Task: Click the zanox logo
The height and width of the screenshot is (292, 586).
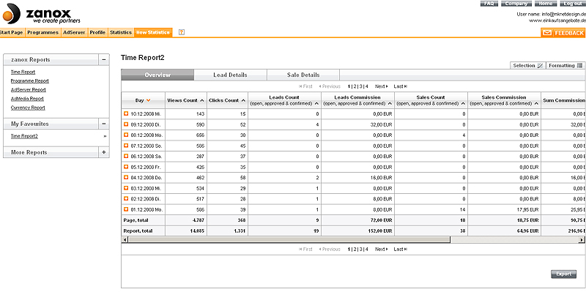Action: (41, 14)
